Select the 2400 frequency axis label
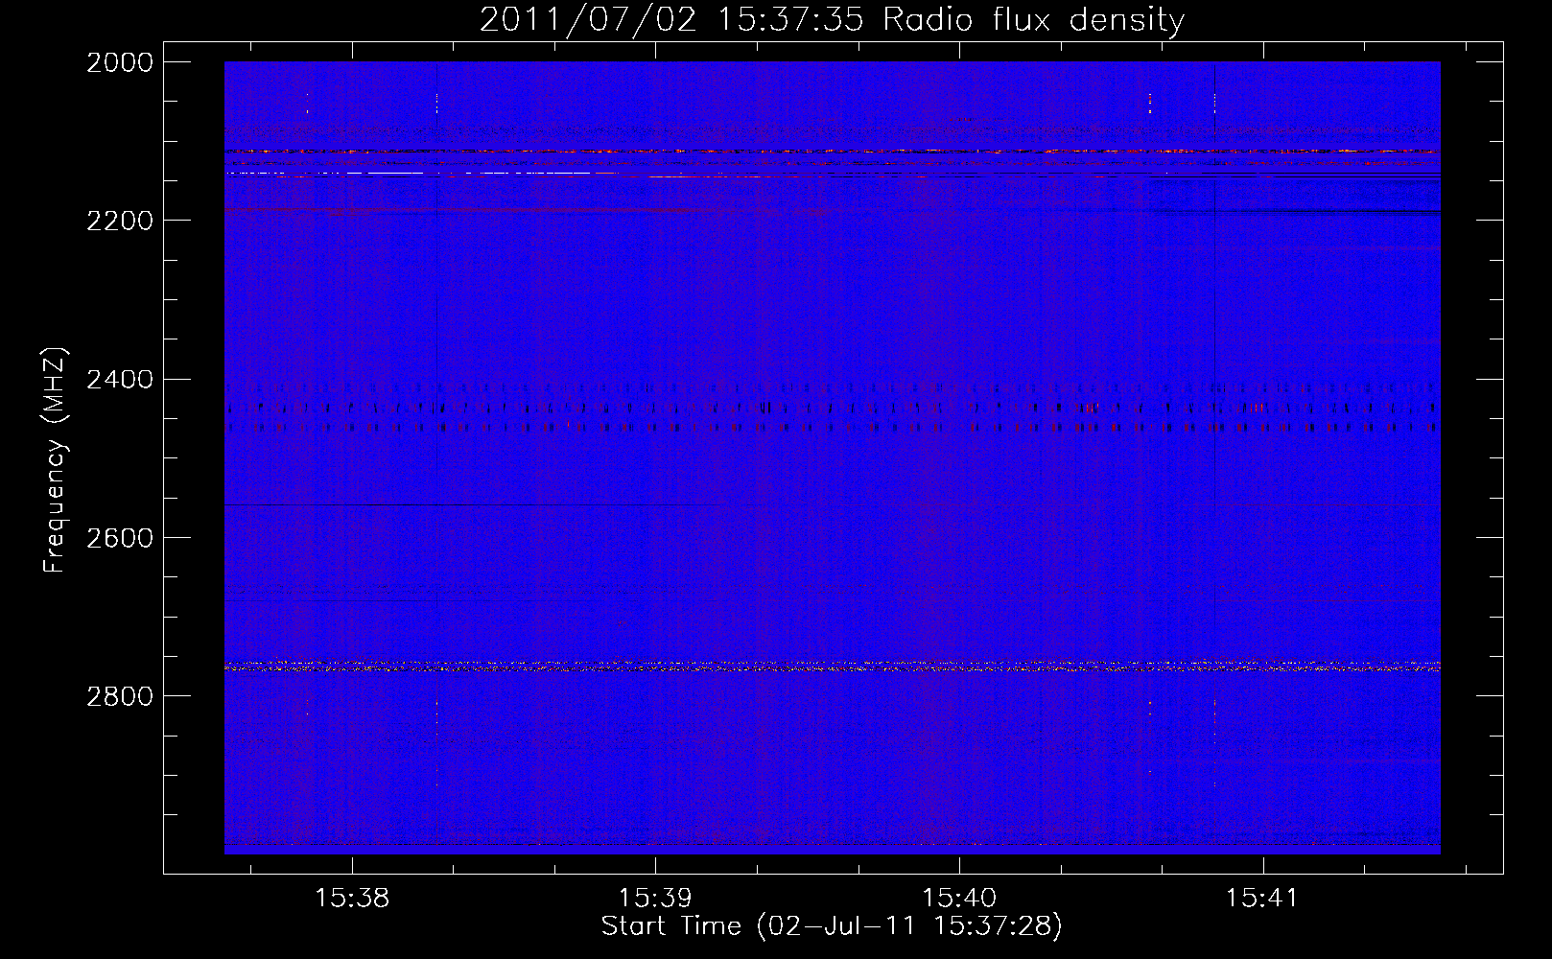1552x959 pixels. coord(120,380)
